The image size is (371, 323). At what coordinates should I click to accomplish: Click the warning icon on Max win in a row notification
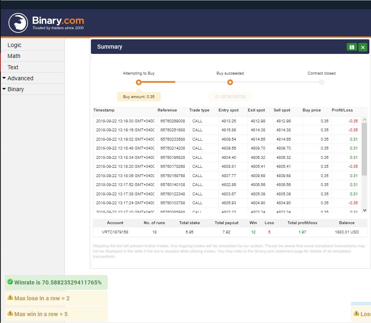click(10, 313)
